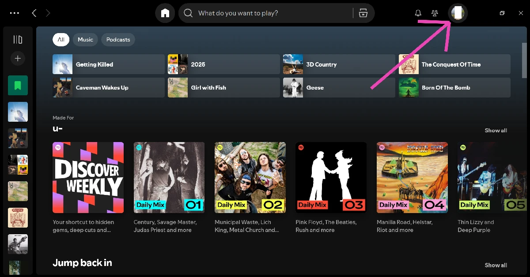Open the Browse icon in search bar

coord(363,13)
